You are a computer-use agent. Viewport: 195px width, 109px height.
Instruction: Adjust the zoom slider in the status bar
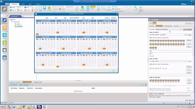click(178, 103)
